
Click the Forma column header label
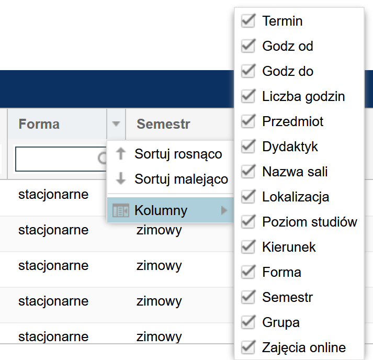(x=39, y=124)
